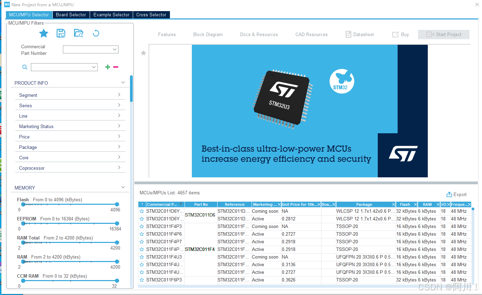Click the reset filters circular arrow icon
Viewport: 482px width, 295px height.
click(96, 33)
